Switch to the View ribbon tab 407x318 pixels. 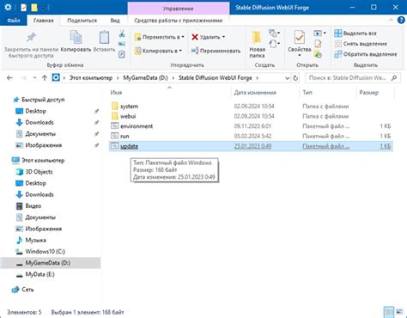coord(115,21)
